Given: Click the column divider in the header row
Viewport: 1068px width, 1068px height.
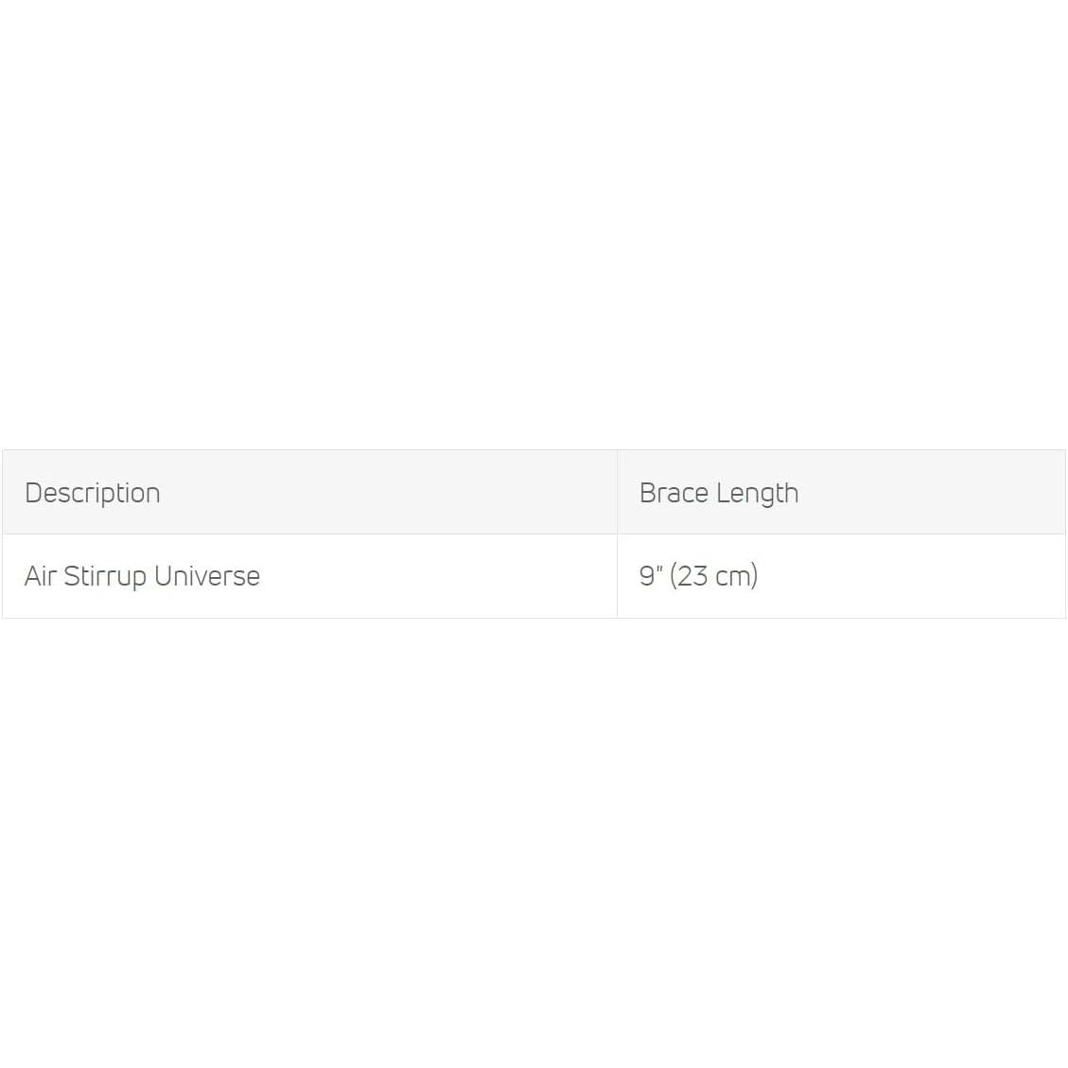Looking at the screenshot, I should tap(617, 492).
